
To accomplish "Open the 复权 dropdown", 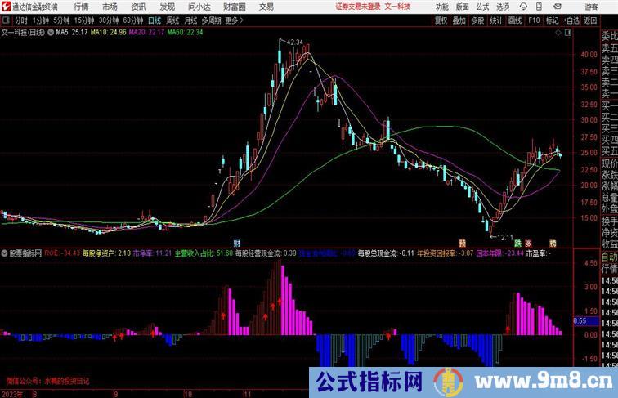I will (x=441, y=20).
